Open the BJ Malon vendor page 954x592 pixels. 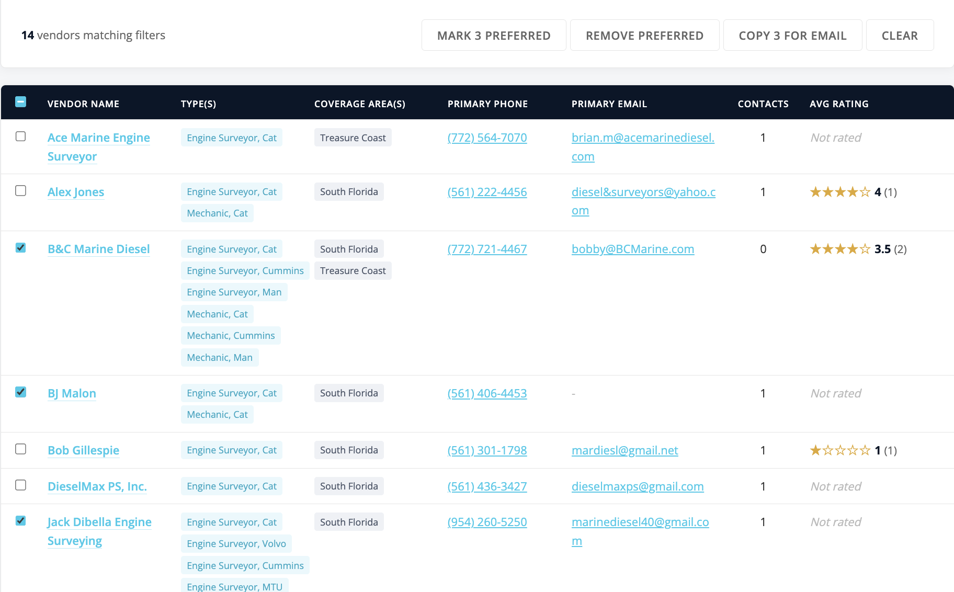(x=72, y=393)
